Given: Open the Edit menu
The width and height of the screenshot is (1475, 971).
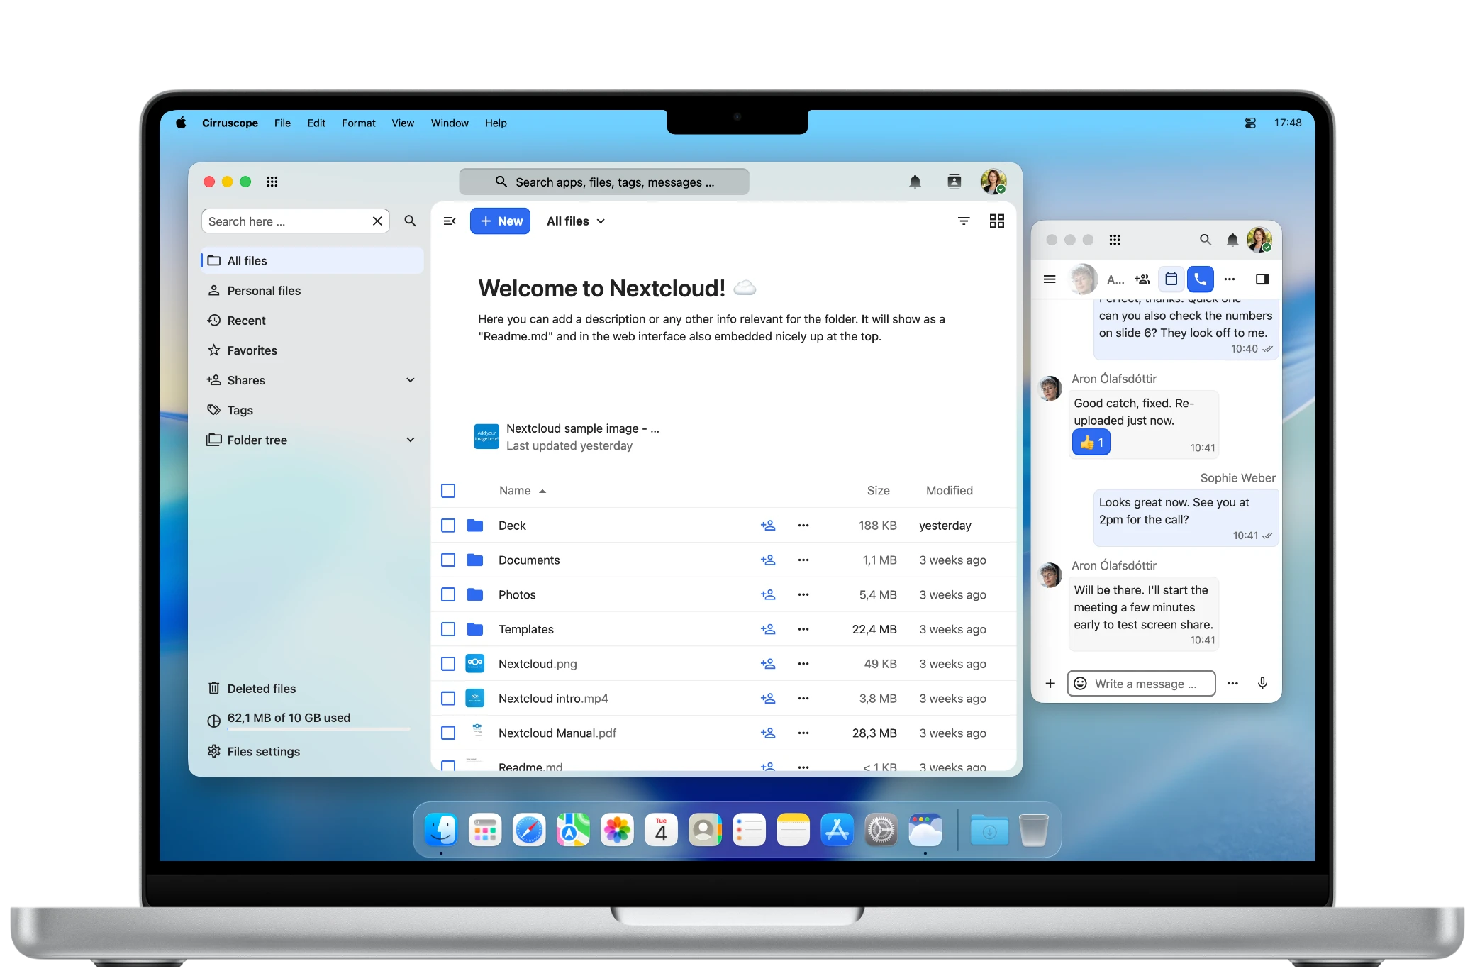Looking at the screenshot, I should tap(316, 123).
